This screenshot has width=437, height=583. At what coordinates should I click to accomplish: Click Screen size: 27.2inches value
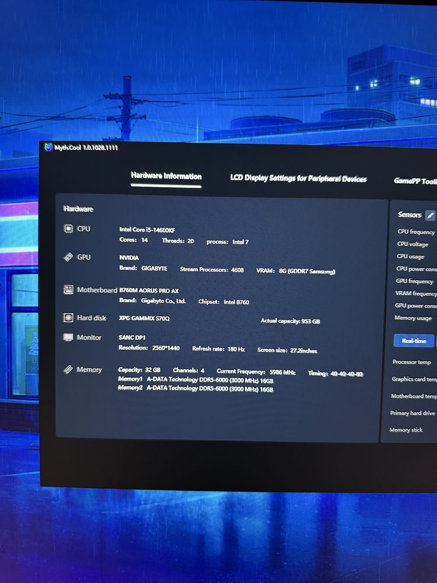287,350
